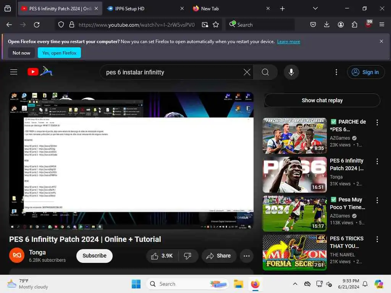
Task: Open Tonga channel avatar
Action: [x=17, y=255]
